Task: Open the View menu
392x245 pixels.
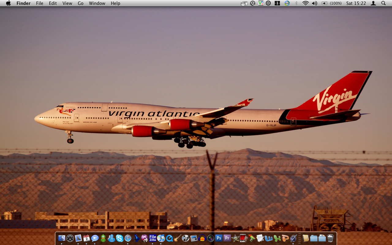Action: (x=67, y=3)
